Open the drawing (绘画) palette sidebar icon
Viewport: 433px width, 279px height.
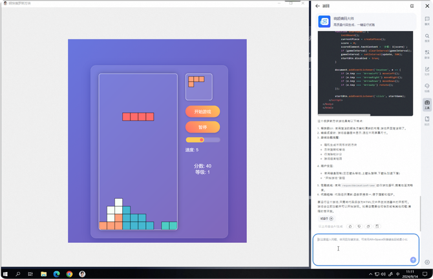pyautogui.click(x=427, y=88)
